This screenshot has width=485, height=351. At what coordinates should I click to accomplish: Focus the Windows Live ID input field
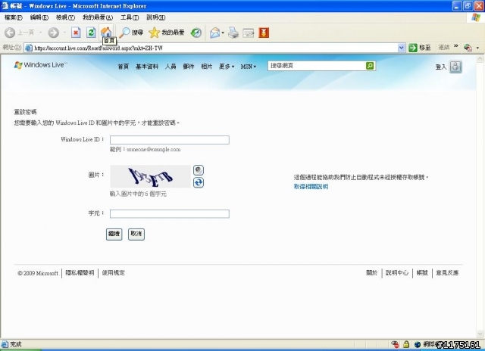170,140
